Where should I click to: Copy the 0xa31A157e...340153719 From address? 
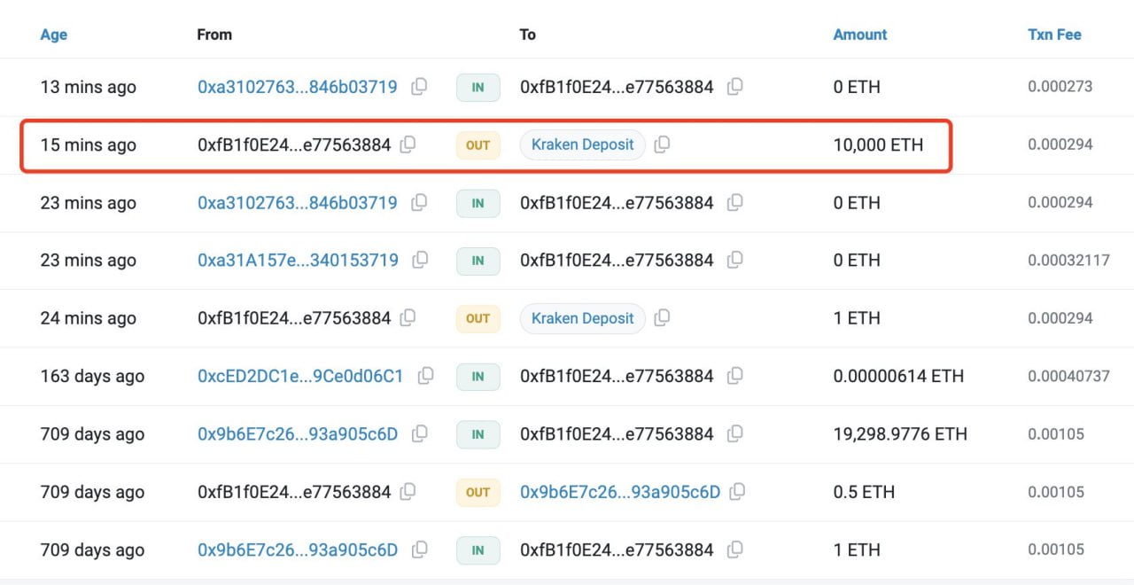click(x=421, y=260)
